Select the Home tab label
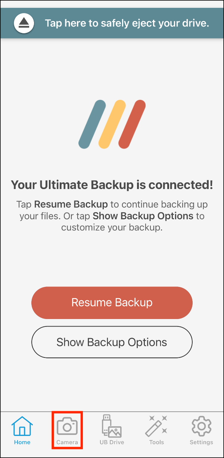 [x=22, y=442]
